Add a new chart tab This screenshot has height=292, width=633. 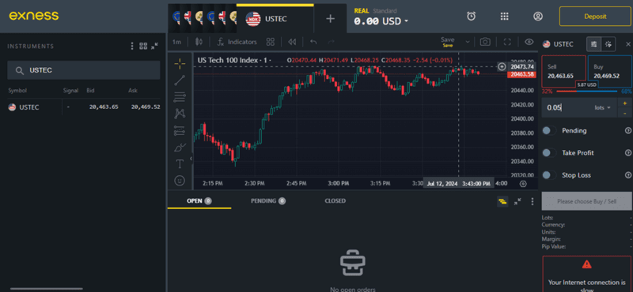point(330,18)
